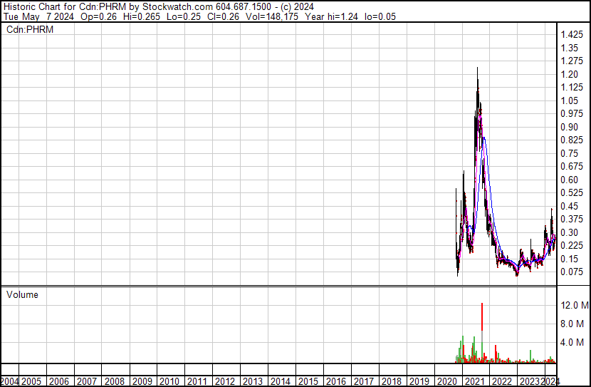Screen dimensions: 591x387
Task: Select the 2024 year label
Action: [549, 381]
